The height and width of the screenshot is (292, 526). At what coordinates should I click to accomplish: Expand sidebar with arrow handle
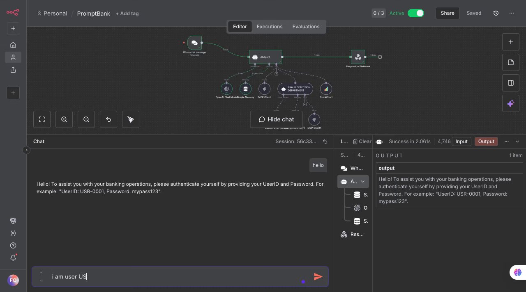click(26, 150)
